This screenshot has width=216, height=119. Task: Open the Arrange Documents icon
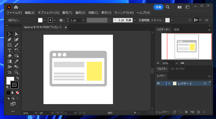pos(179,7)
